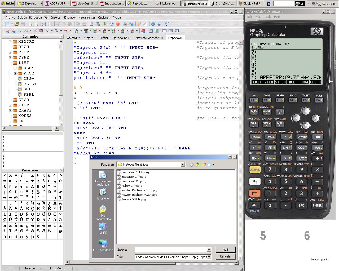The height and width of the screenshot is (271, 339).
Task: Click the wrench options icon
Action: [139, 24]
